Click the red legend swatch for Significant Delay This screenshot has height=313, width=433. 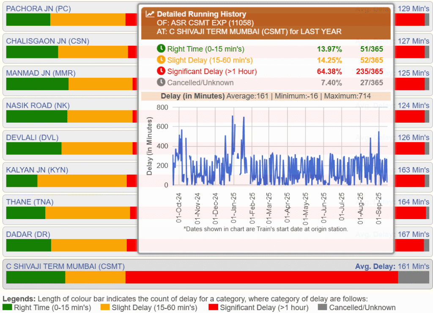coord(213,308)
